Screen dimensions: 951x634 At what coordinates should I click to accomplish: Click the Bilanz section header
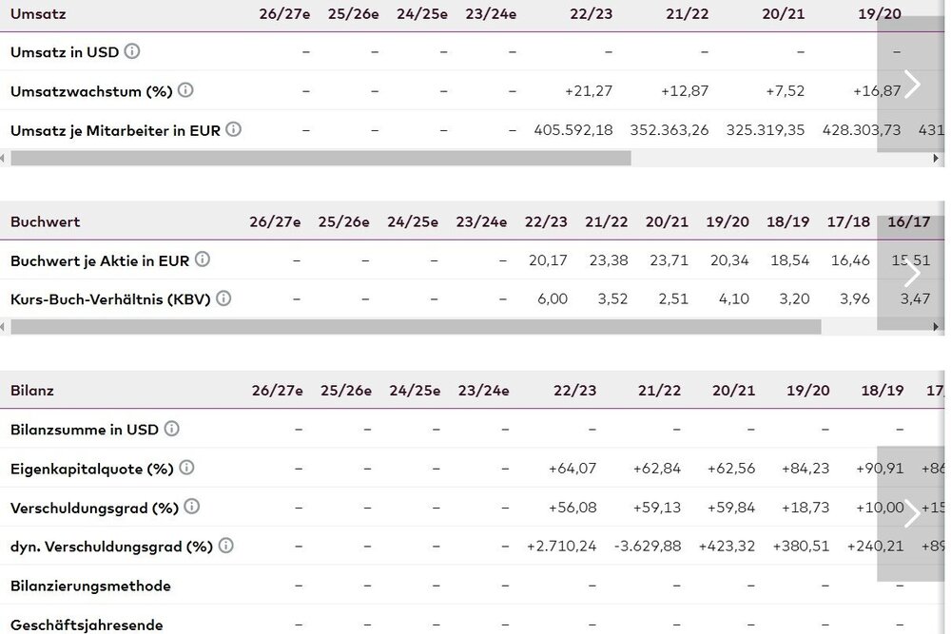coord(32,390)
